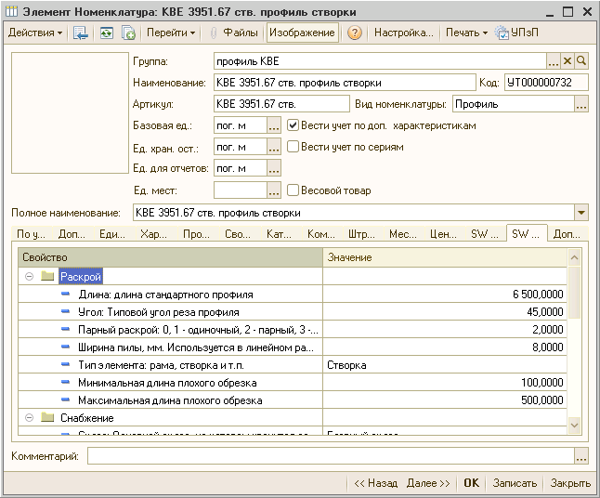Expand Полное наименование dropdown arrow
The image size is (600, 498).
pos(581,213)
